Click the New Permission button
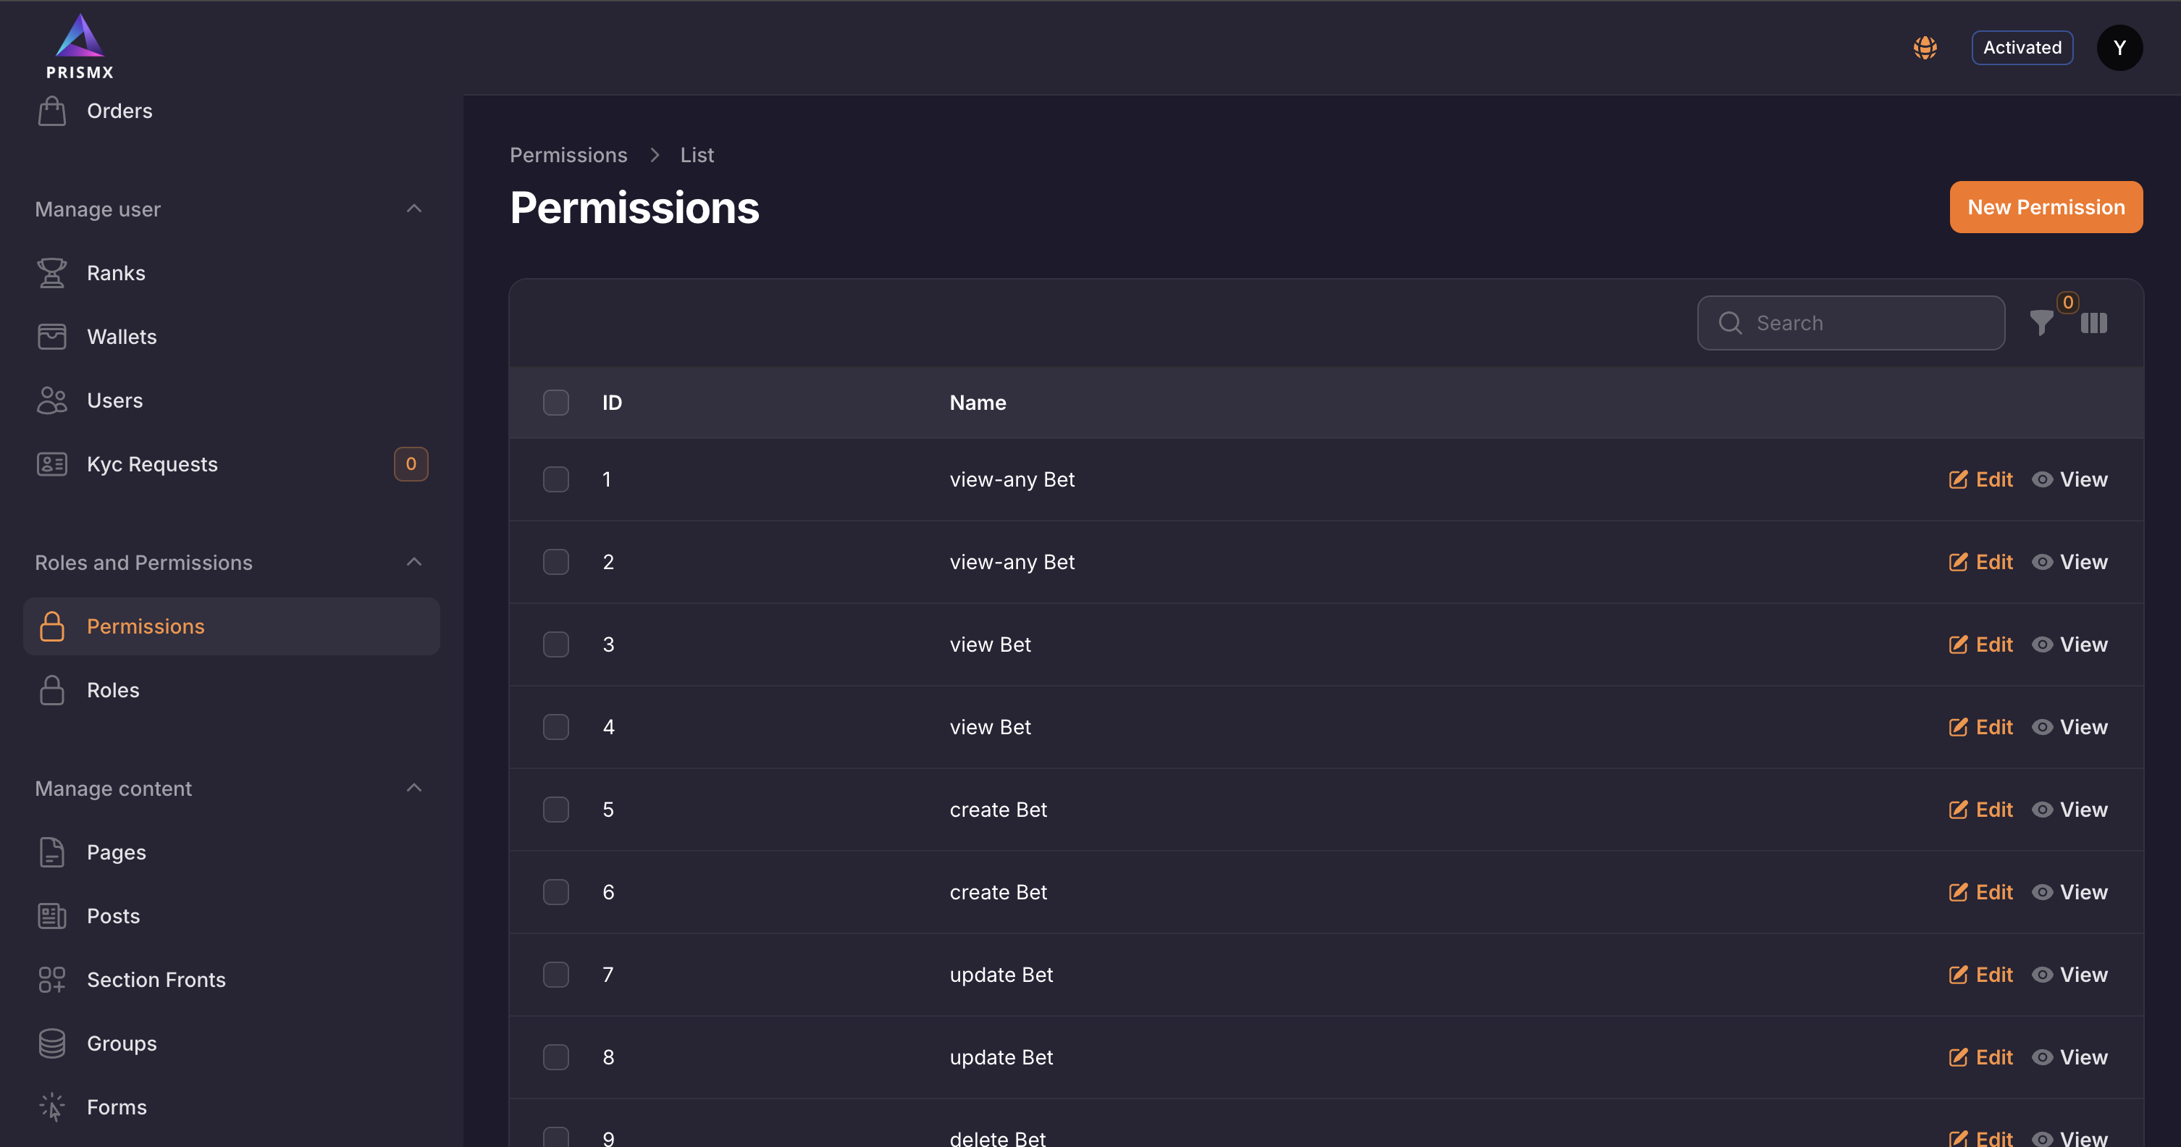This screenshot has width=2181, height=1147. click(x=2046, y=207)
